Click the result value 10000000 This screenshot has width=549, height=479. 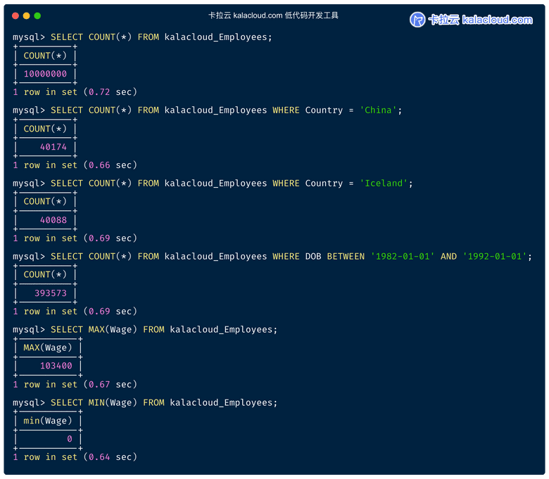coord(45,74)
